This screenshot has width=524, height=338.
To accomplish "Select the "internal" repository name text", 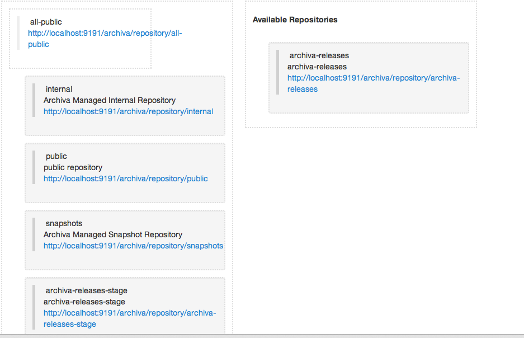I will [x=59, y=89].
